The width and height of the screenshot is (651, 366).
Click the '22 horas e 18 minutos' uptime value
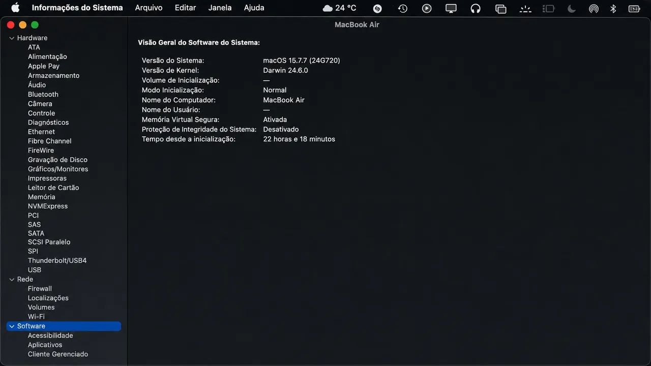point(299,139)
